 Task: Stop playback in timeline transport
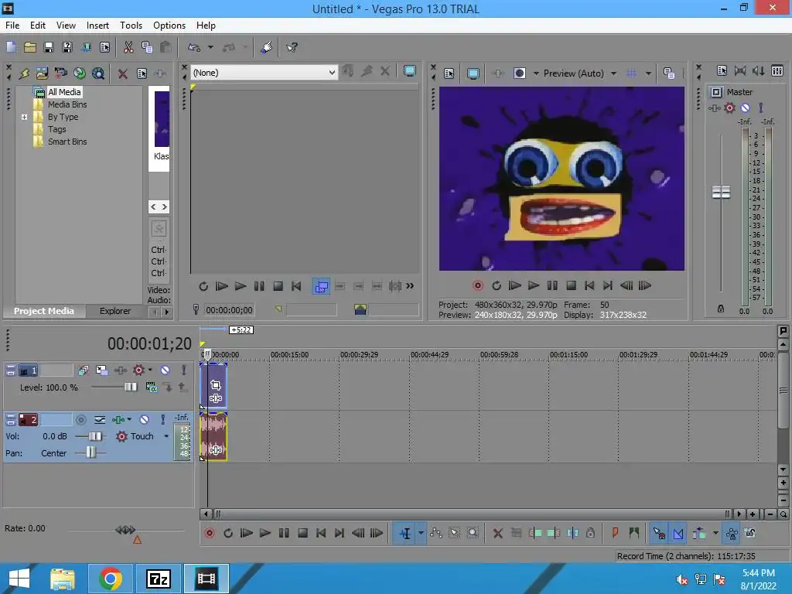pos(302,534)
